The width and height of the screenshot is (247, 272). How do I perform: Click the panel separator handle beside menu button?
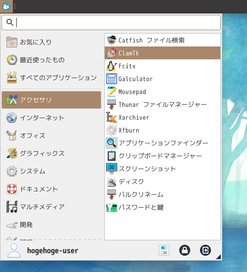pyautogui.click(x=15, y=6)
